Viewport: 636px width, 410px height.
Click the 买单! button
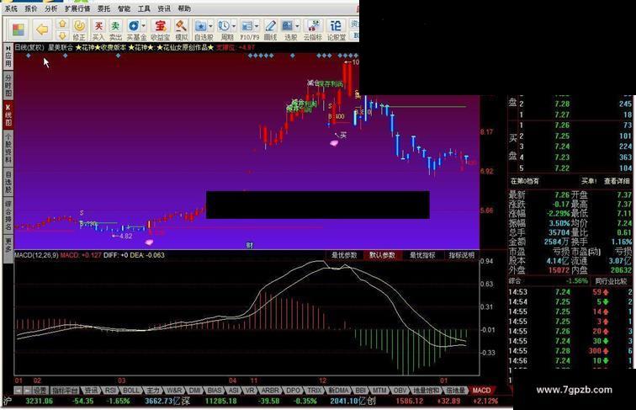[589, 181]
